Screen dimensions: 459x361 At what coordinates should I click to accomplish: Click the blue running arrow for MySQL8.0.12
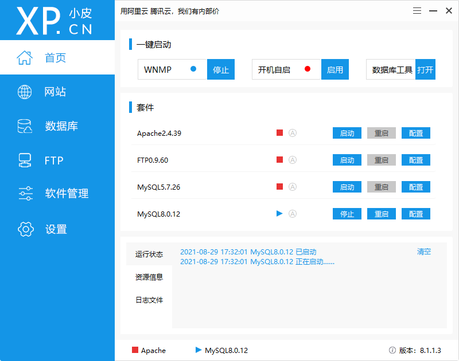[x=279, y=214]
